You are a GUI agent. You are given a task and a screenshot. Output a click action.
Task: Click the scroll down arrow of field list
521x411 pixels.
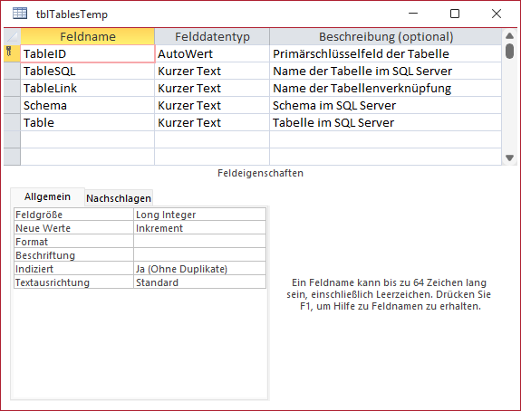tap(509, 158)
